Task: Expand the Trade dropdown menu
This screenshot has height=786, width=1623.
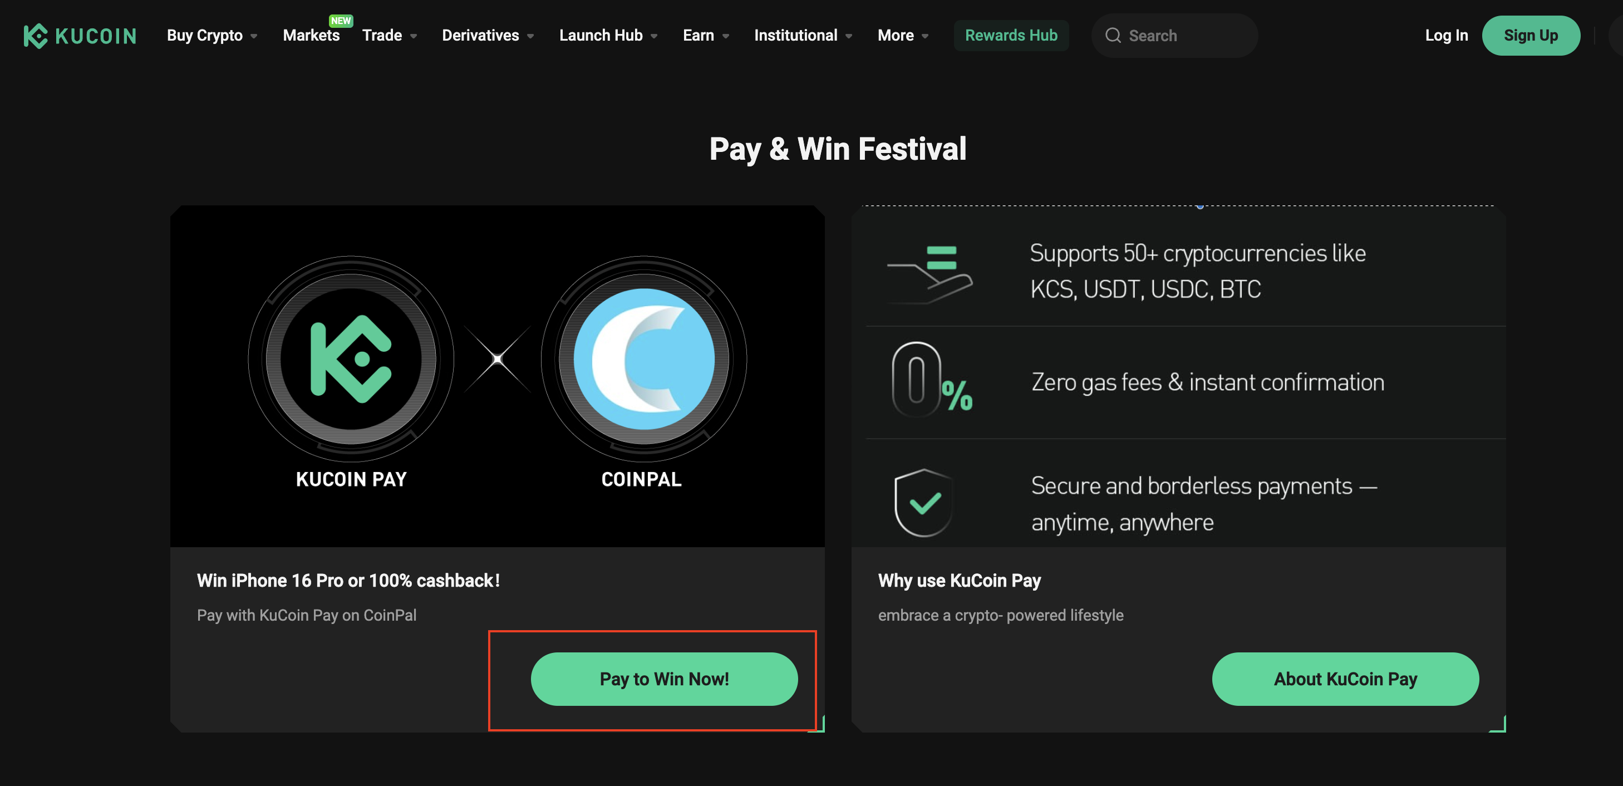Action: tap(390, 35)
